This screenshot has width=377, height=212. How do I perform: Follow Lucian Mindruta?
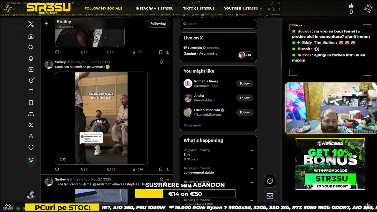(245, 112)
